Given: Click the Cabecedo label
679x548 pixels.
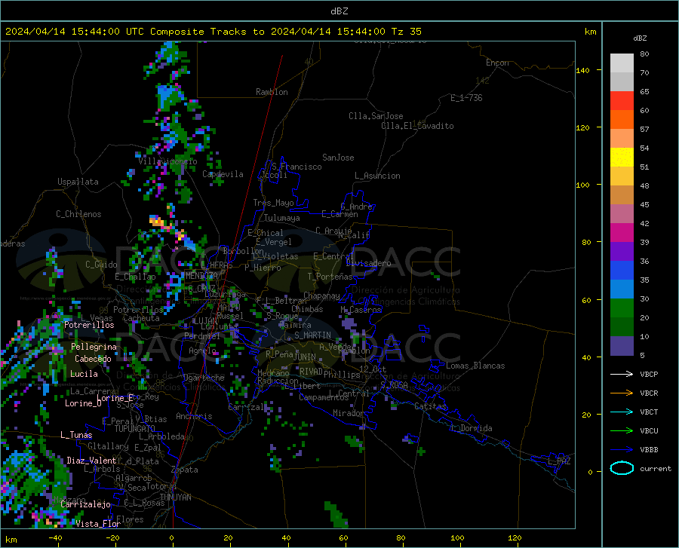Looking at the screenshot, I should point(93,359).
